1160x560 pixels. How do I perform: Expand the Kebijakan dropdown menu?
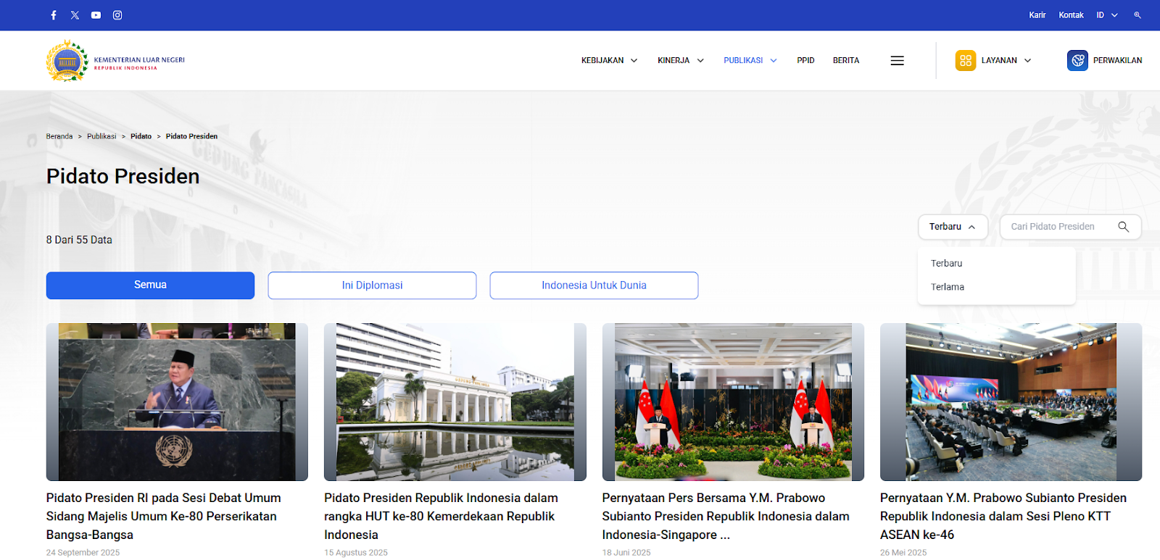(x=609, y=61)
